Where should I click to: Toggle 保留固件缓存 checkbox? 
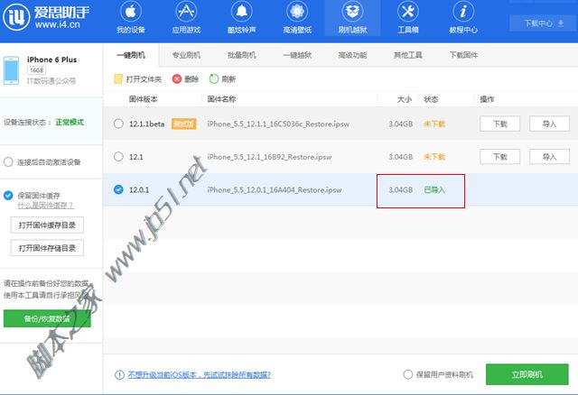click(x=8, y=196)
